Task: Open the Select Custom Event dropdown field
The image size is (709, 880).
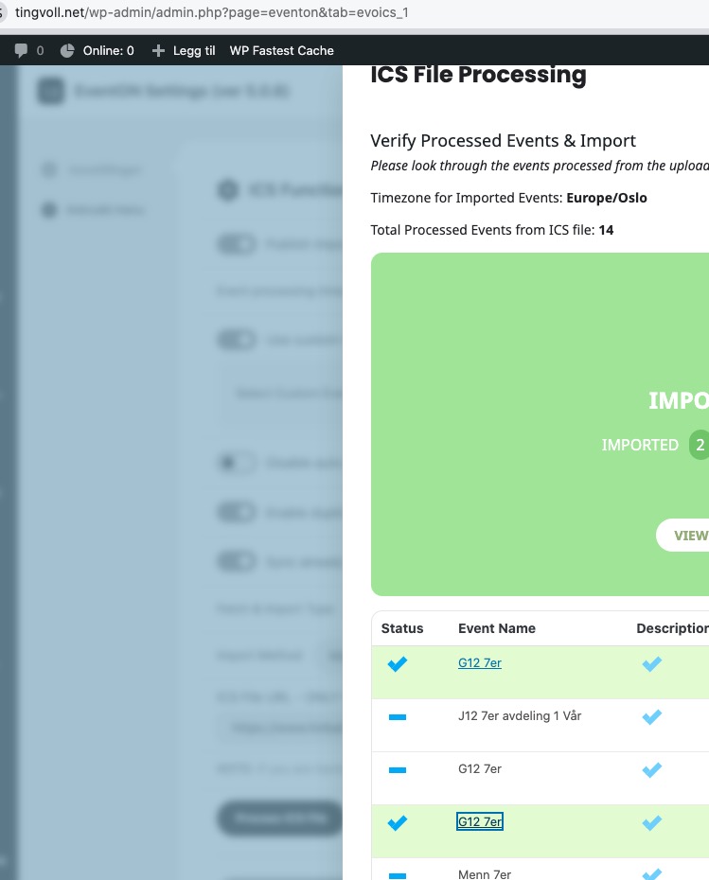Action: (x=284, y=393)
